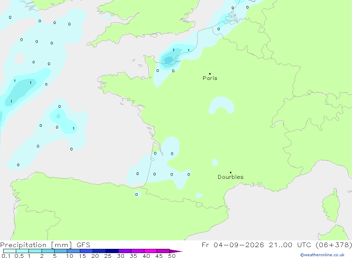This screenshot has width=352, height=258.
Task: Click the legend label '25'
Action: [x=108, y=256]
